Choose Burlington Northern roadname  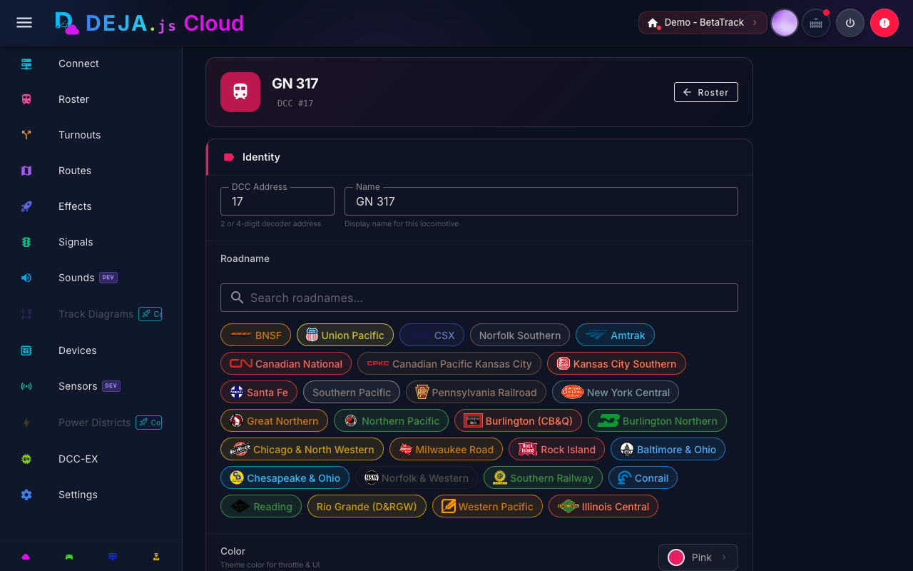657,421
